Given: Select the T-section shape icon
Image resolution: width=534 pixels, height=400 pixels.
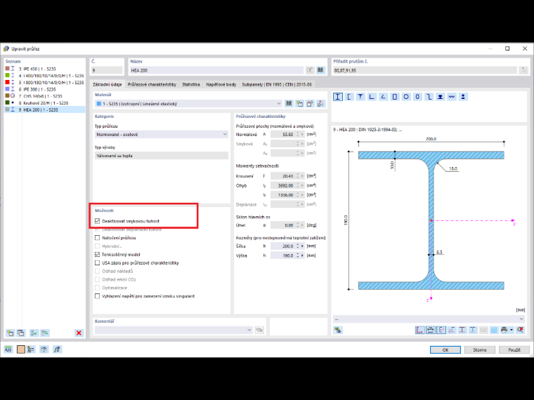Looking at the screenshot, I should point(360,97).
